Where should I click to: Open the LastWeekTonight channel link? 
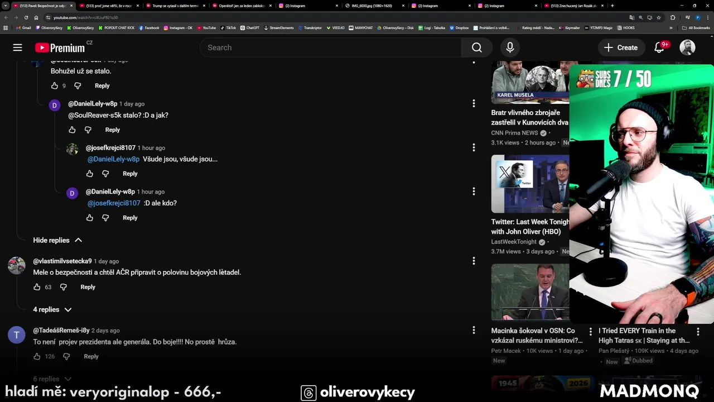click(514, 242)
